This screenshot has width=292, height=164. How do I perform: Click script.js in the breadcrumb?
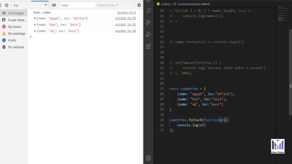point(165,4)
